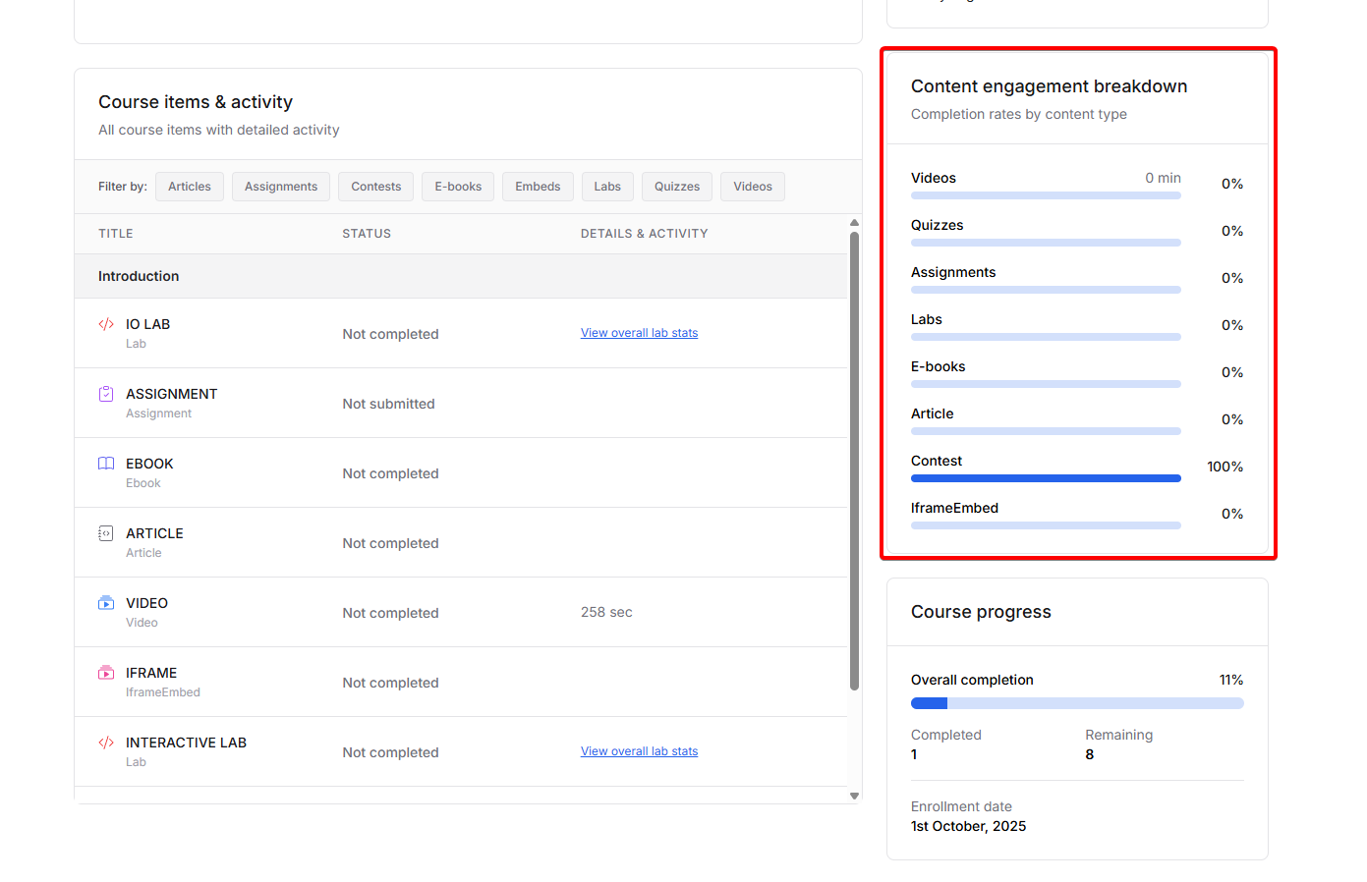
Task: Show only Videos in course items
Action: (x=753, y=187)
